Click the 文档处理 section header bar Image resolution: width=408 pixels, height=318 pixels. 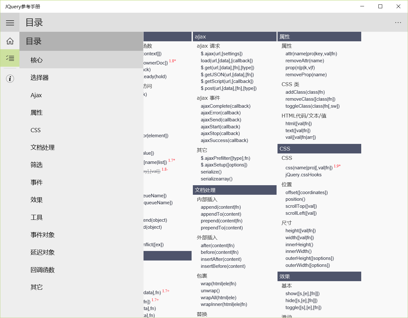click(235, 190)
